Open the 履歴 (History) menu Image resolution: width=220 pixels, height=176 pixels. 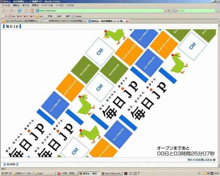35,5
